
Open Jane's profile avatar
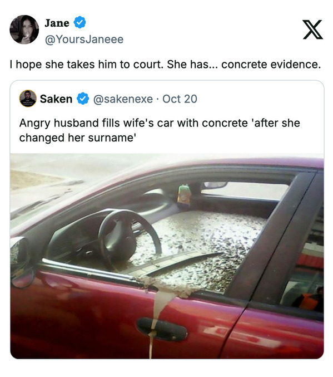click(x=24, y=30)
